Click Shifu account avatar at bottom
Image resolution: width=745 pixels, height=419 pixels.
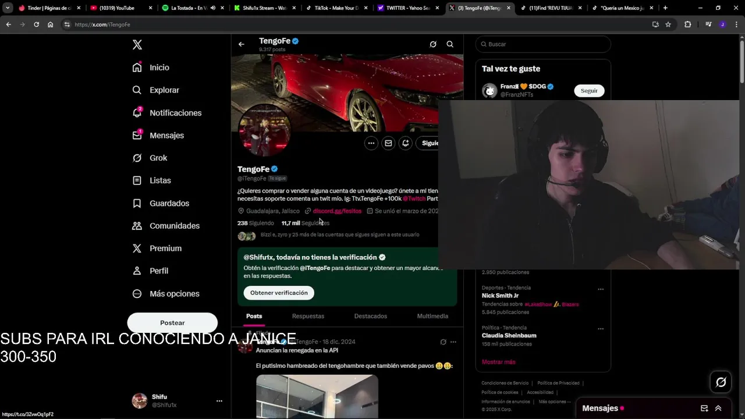pos(140,401)
